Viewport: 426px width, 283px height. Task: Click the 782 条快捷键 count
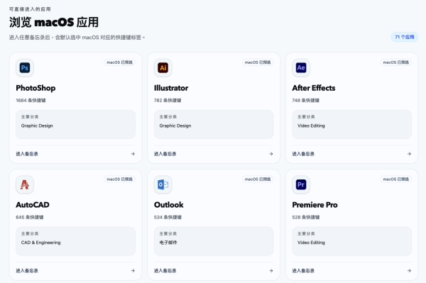168,101
